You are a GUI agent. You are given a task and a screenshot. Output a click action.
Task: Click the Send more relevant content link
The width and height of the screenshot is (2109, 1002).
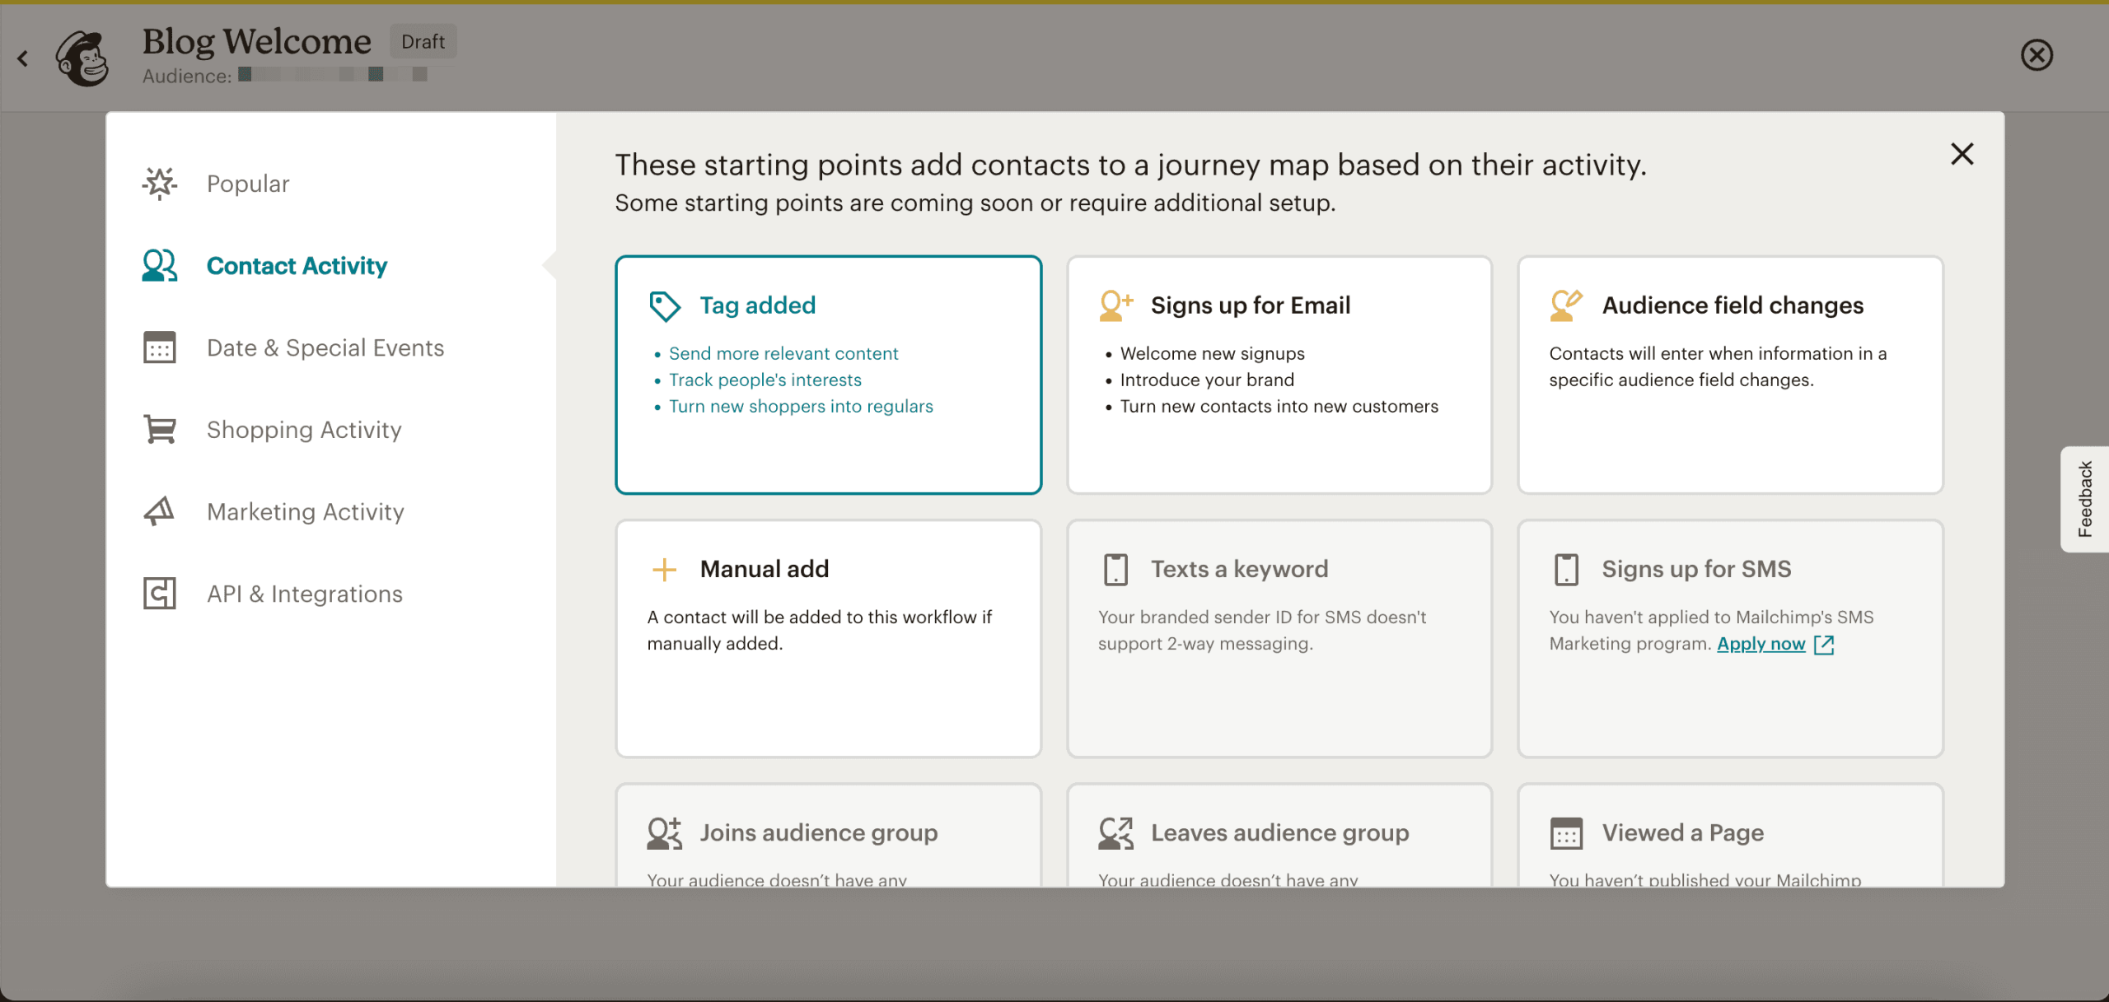783,353
